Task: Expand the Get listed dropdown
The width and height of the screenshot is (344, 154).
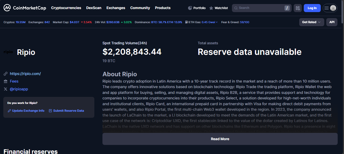Action: coord(311,22)
